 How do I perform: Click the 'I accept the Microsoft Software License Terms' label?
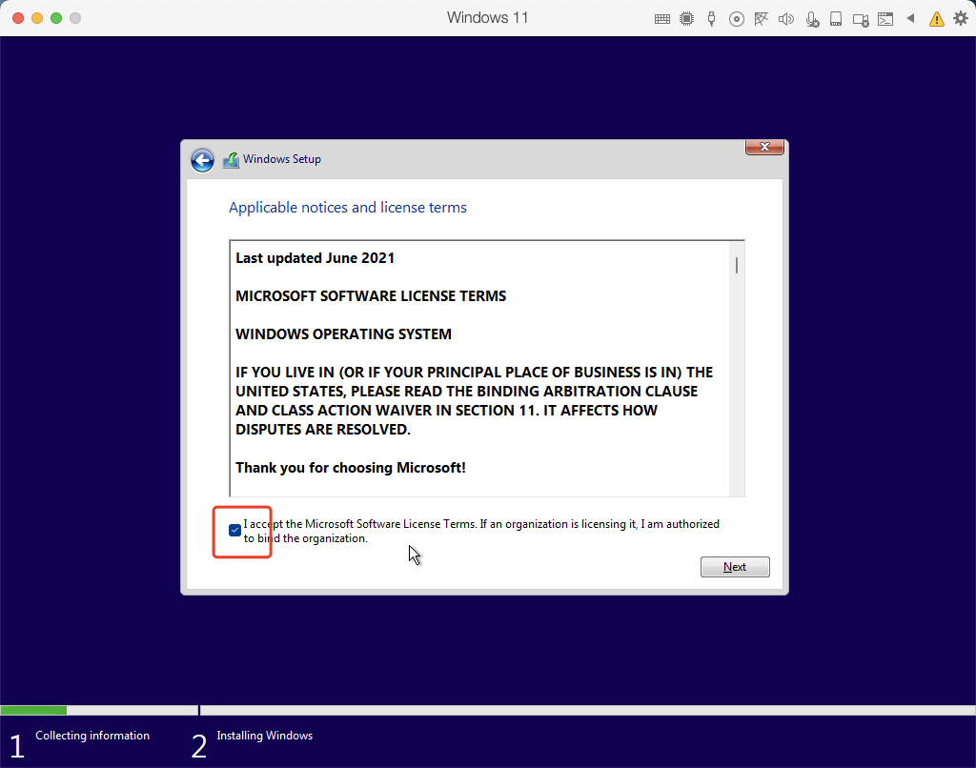[x=481, y=531]
